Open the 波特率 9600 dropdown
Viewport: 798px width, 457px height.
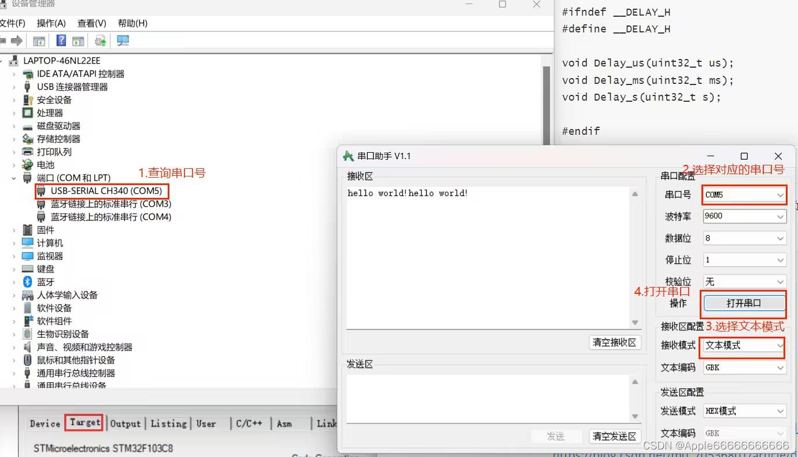coord(781,216)
